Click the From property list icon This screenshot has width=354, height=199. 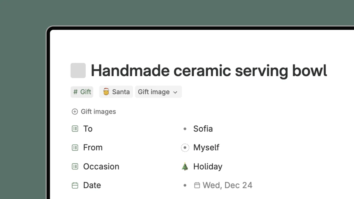[x=75, y=147]
